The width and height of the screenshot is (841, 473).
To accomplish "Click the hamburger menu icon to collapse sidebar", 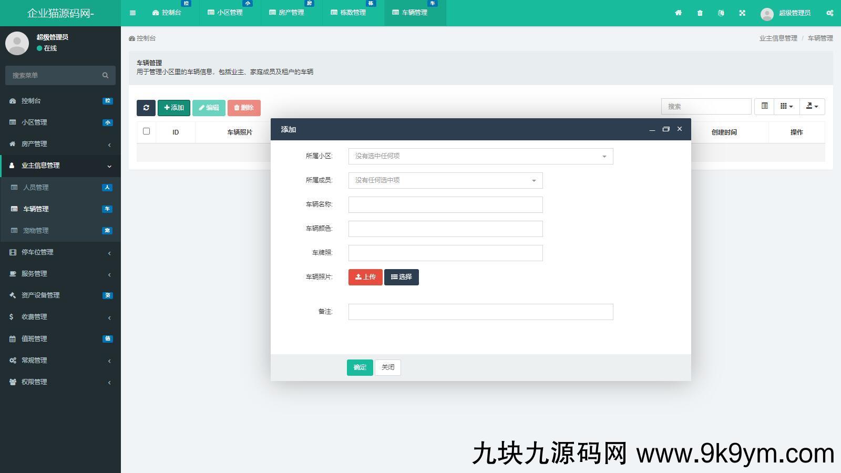I will click(x=132, y=13).
